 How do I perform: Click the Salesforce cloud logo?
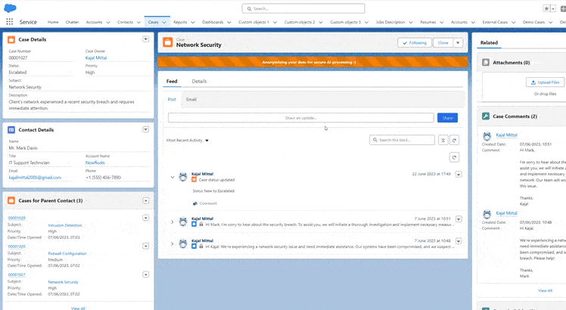point(10,8)
